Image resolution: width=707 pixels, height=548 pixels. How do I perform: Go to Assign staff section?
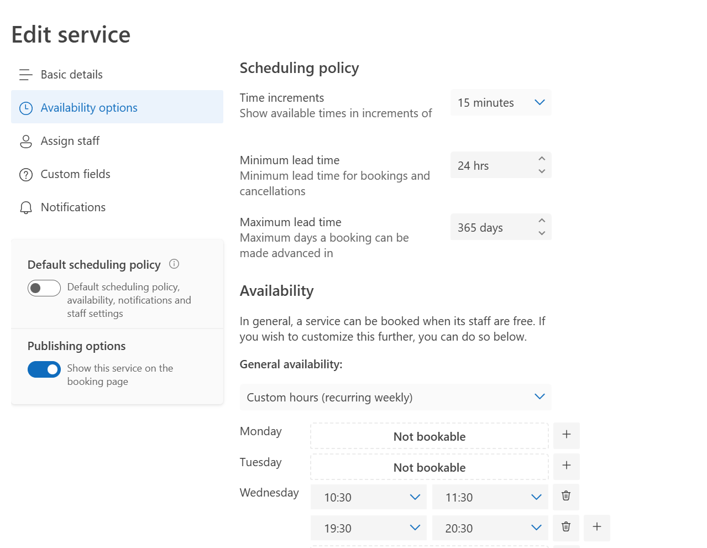point(117,141)
